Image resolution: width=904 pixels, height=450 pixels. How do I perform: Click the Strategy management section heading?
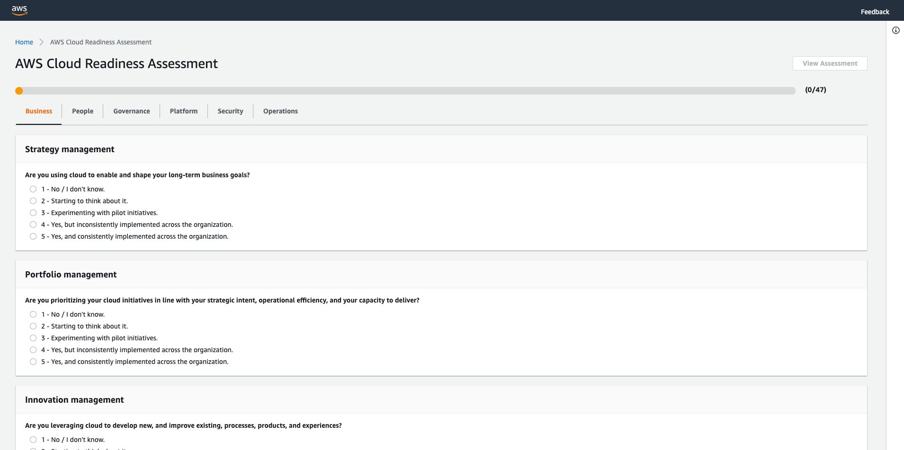70,149
